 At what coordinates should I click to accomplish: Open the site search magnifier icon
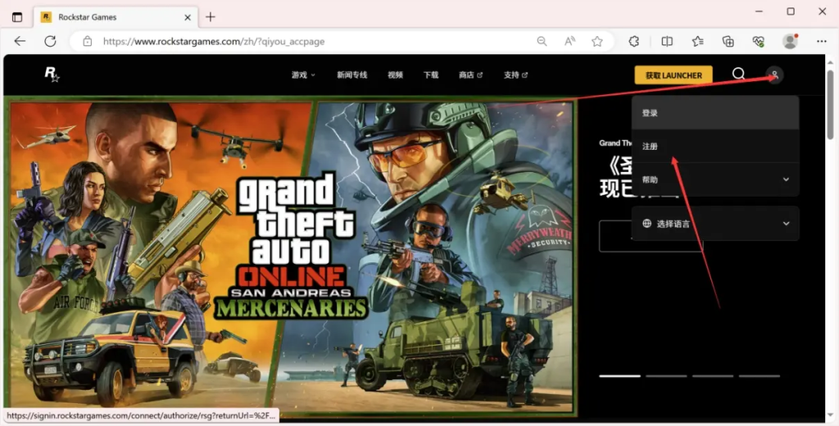point(738,74)
